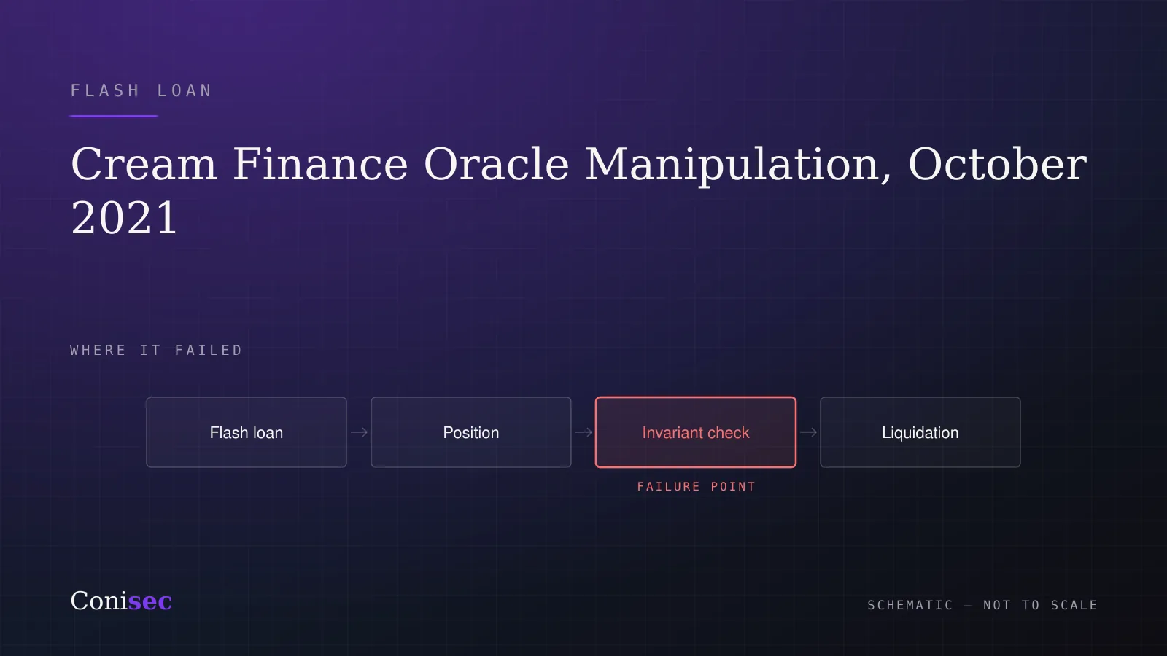Click the arrow between Position and Invariant check

click(x=583, y=432)
